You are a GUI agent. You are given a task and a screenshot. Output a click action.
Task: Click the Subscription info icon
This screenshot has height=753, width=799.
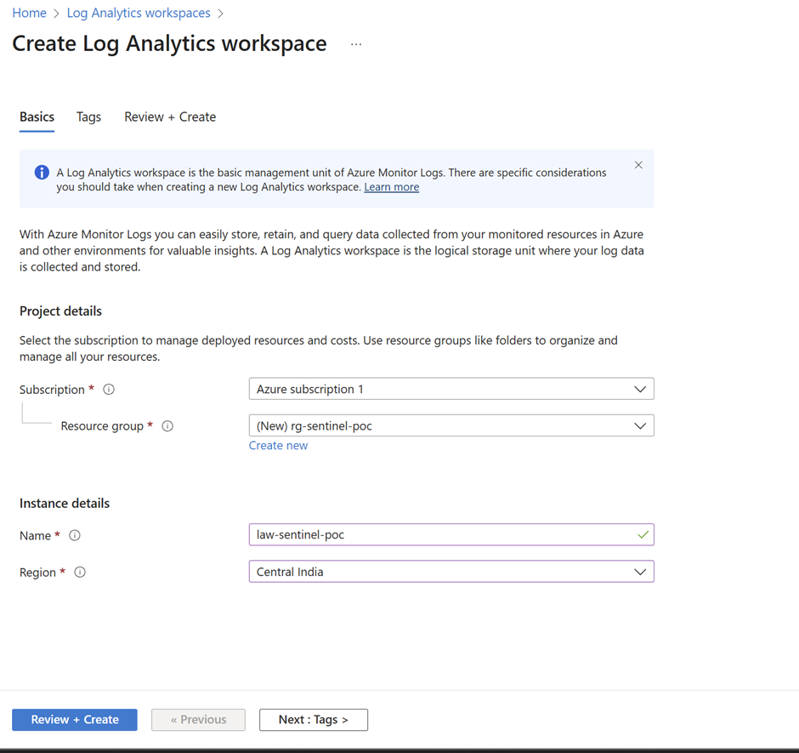coord(109,390)
